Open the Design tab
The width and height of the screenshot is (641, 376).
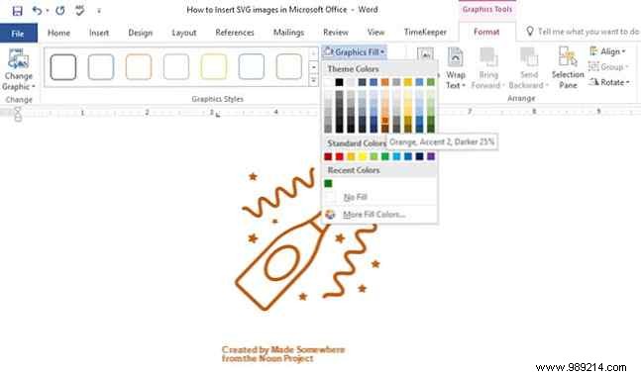141,33
